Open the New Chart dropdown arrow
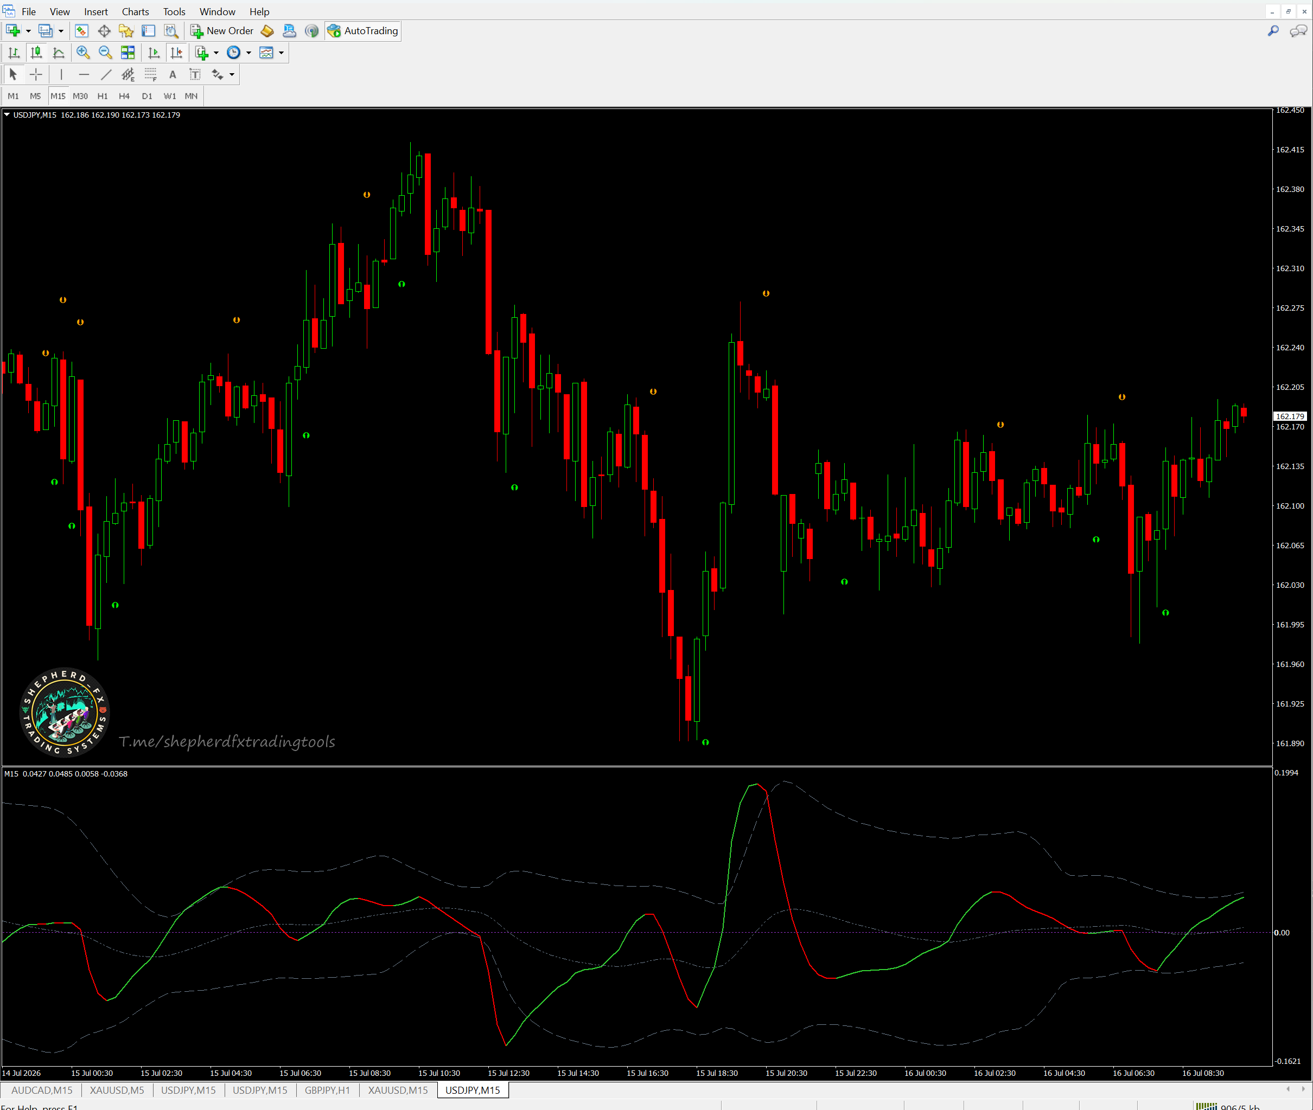 pos(28,31)
